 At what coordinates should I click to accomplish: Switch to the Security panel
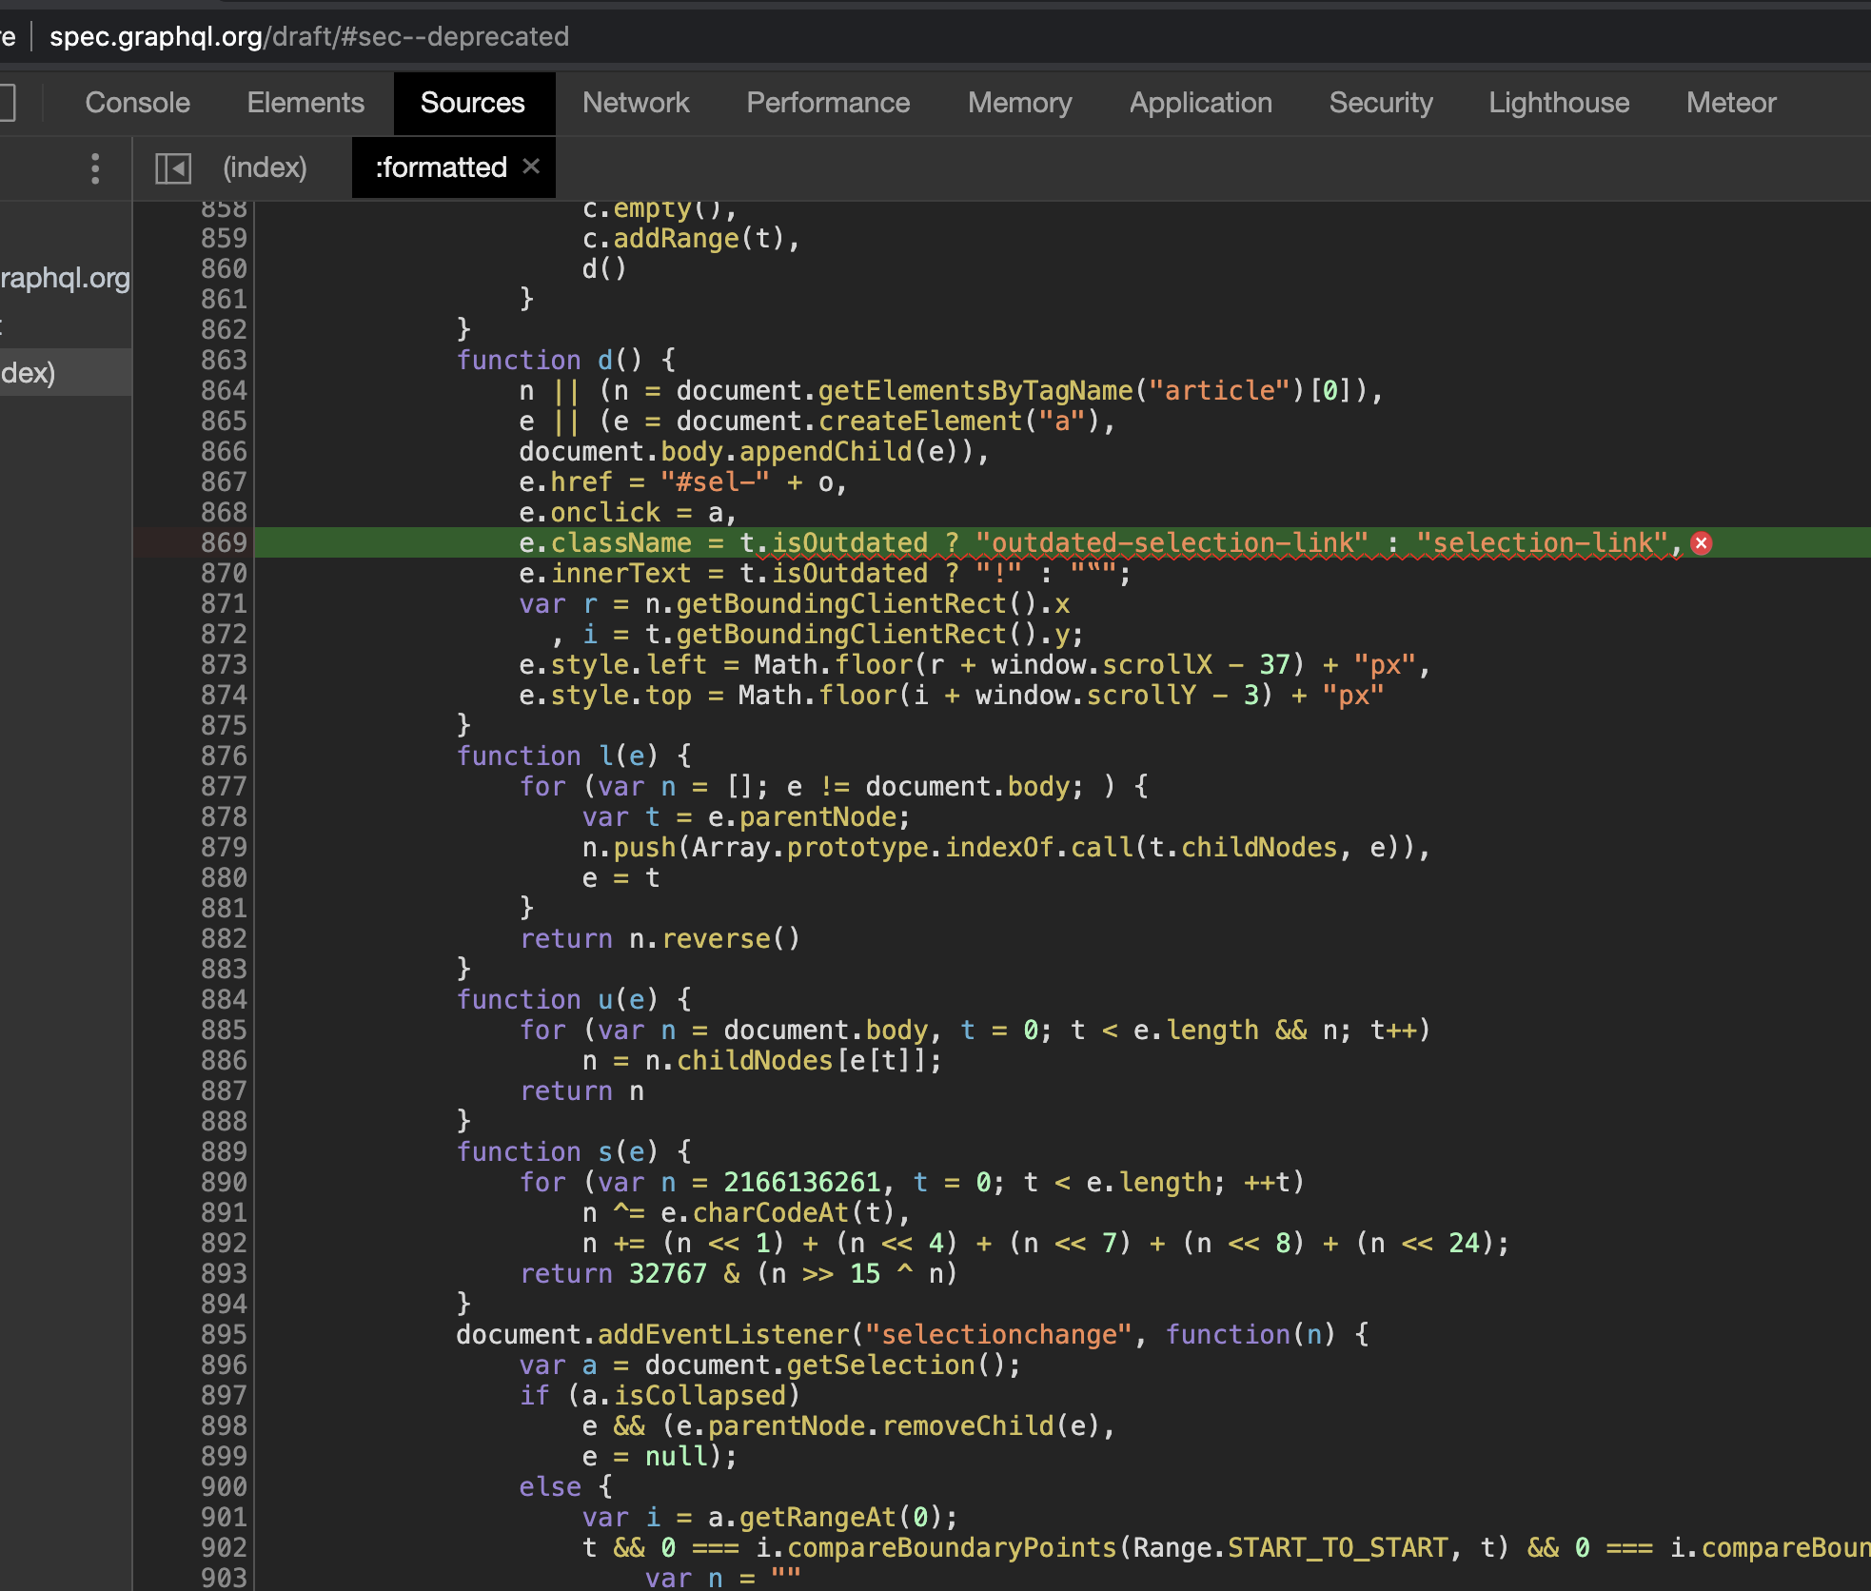(x=1381, y=103)
